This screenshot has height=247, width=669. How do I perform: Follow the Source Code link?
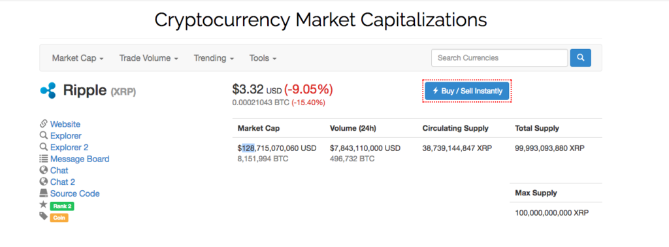point(75,193)
